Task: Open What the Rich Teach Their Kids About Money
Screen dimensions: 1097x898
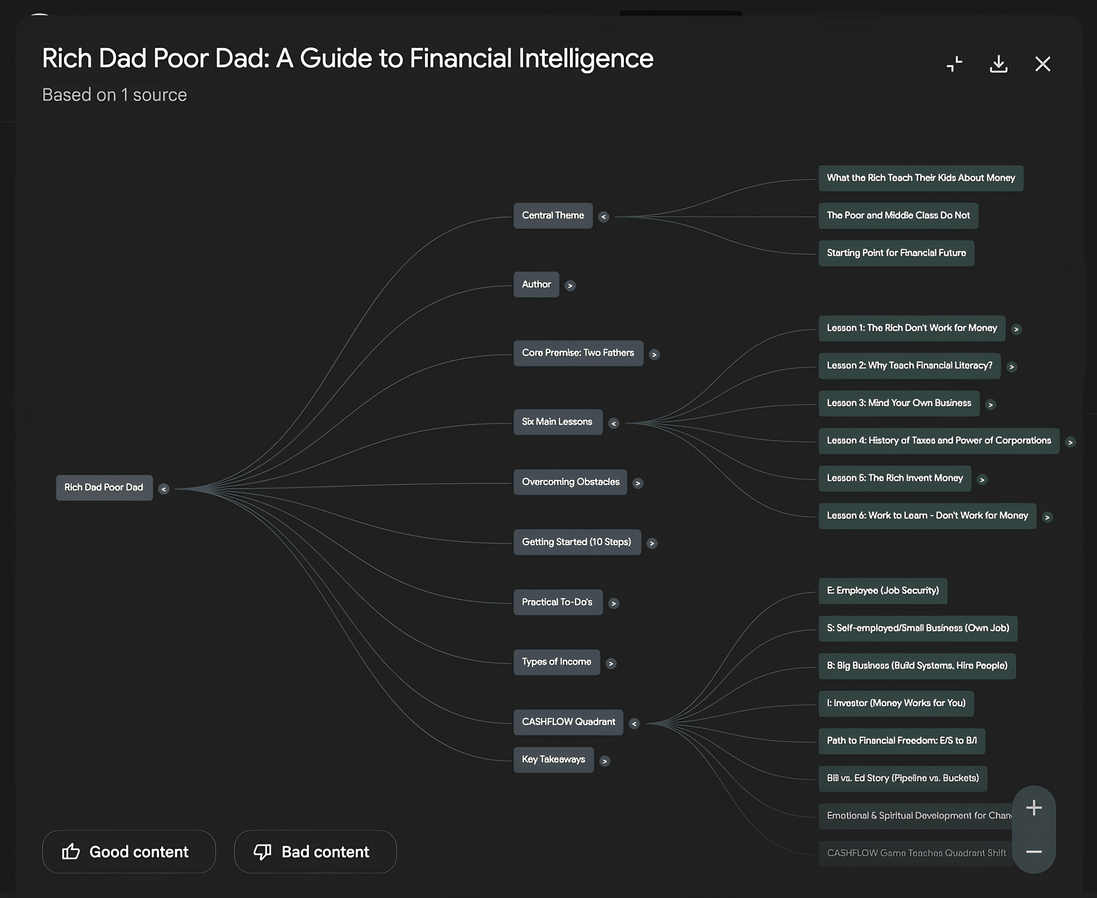Action: [921, 178]
